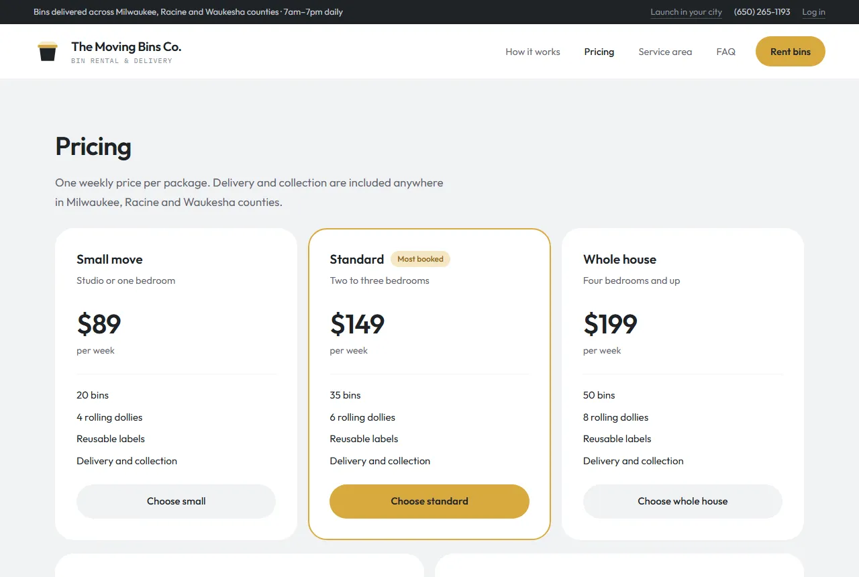Click the 4 rolling dollies line

(x=109, y=417)
